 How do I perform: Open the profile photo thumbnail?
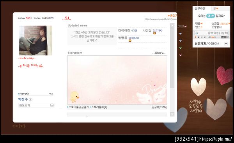coord(35,41)
